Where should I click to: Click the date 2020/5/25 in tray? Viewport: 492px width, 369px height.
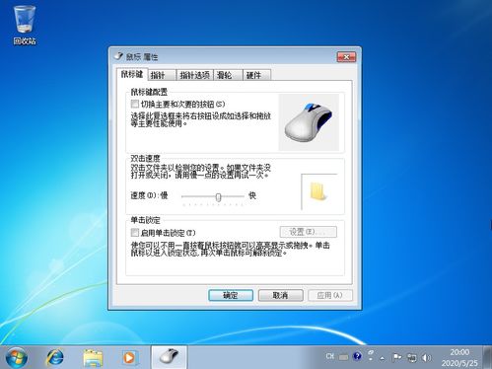coord(459,363)
